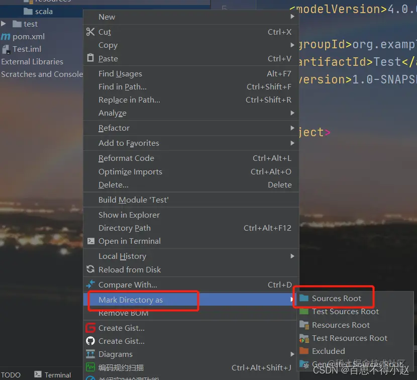Open the Add to Favorites submenu arrow

click(x=292, y=143)
